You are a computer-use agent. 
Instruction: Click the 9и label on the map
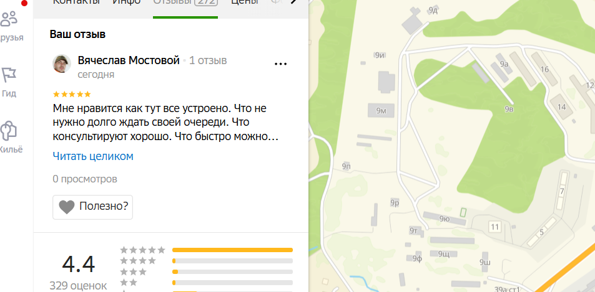click(380, 55)
